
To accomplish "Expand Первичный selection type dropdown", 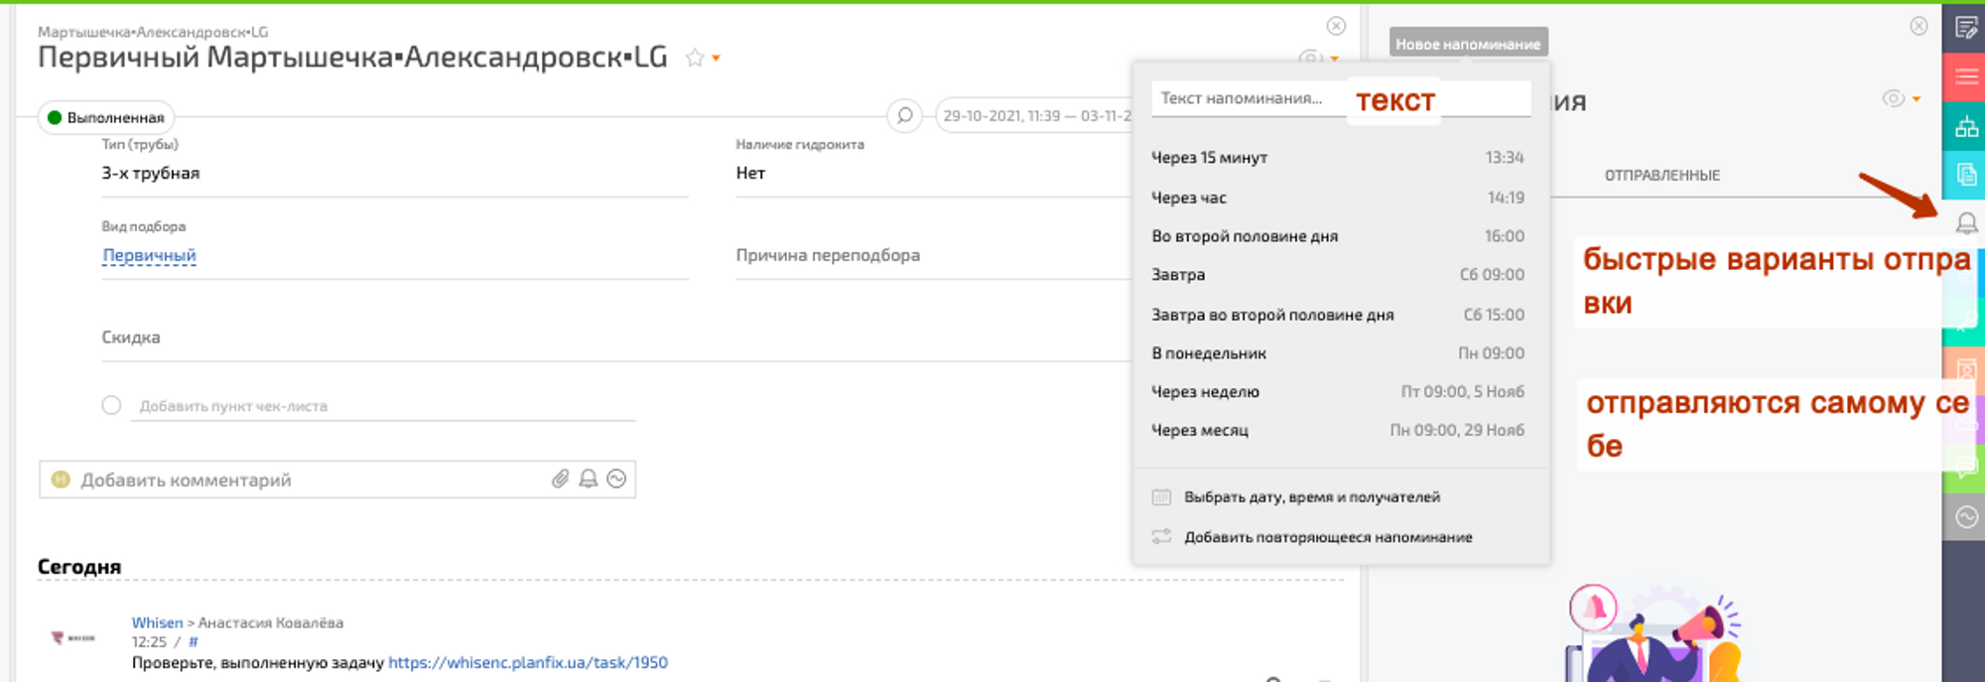I will [149, 255].
